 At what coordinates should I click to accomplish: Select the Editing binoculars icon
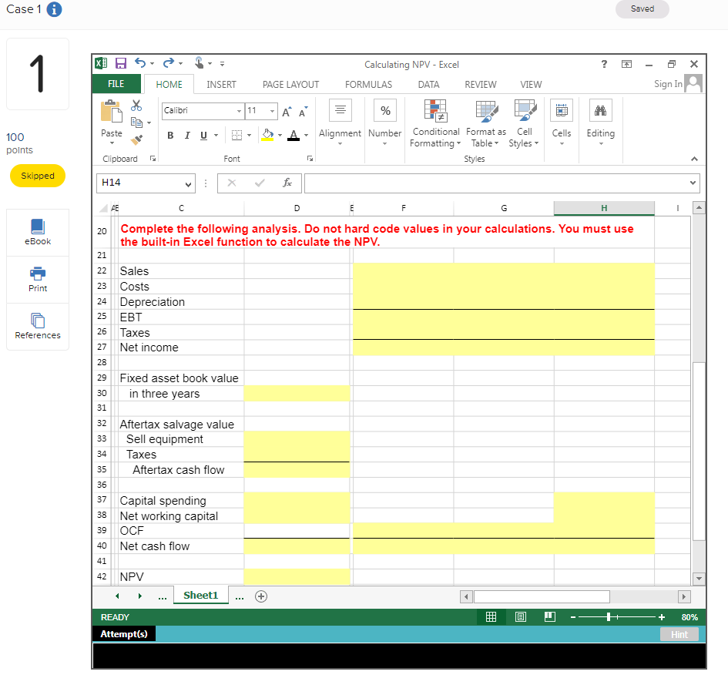click(601, 110)
